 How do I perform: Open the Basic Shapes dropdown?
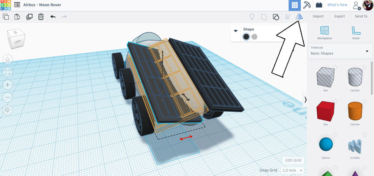point(340,51)
